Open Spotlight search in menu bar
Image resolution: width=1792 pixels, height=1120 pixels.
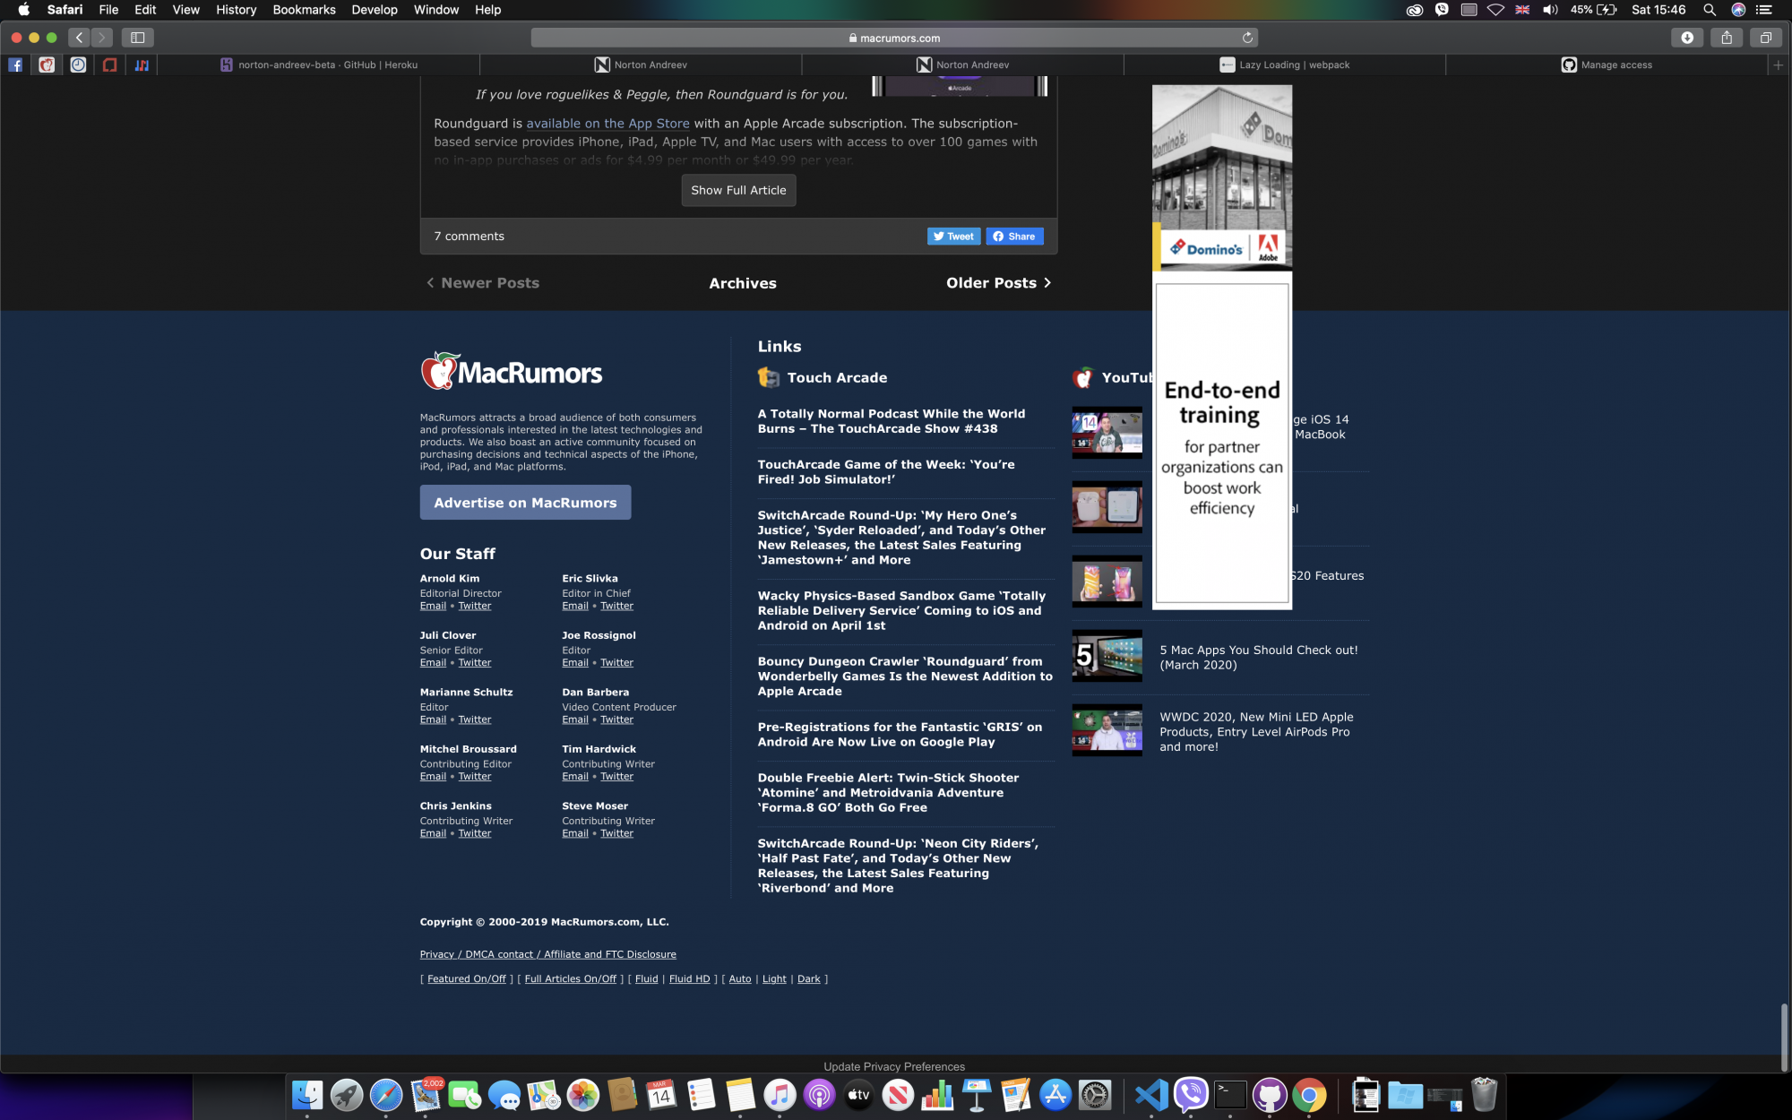[x=1710, y=10]
